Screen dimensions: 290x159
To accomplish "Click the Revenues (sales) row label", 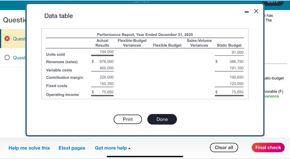I will 62,62.
